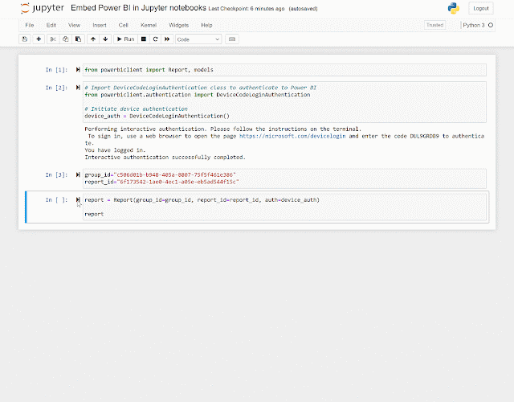Click the kernel idle circle indicator
Viewport: 514px width, 402px height.
tap(491, 25)
